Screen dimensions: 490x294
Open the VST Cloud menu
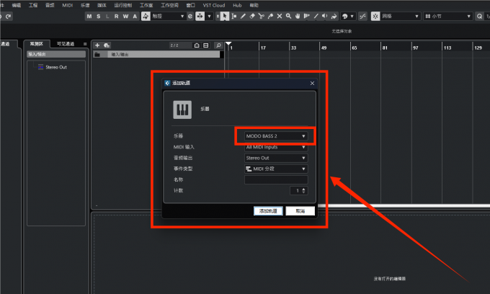tap(214, 5)
